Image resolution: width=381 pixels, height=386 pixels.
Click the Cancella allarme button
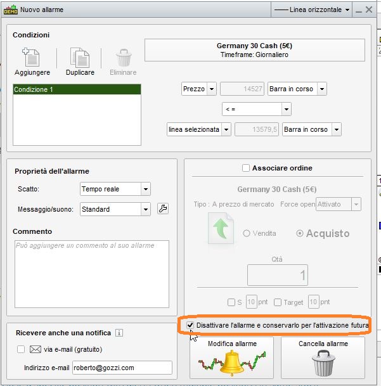click(323, 357)
